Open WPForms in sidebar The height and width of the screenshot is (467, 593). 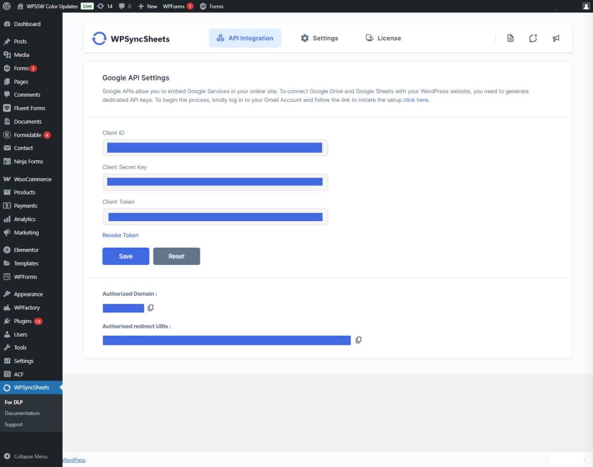(31, 277)
